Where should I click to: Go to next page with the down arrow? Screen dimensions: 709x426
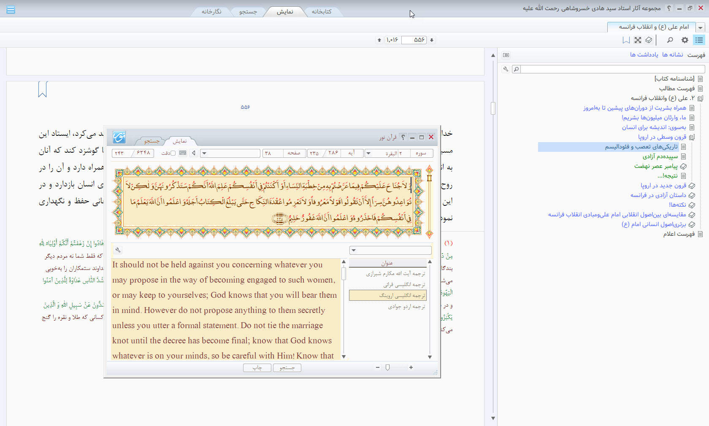click(432, 40)
